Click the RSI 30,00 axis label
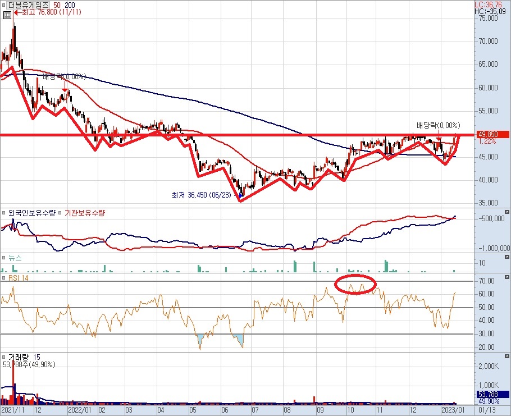 pyautogui.click(x=486, y=333)
